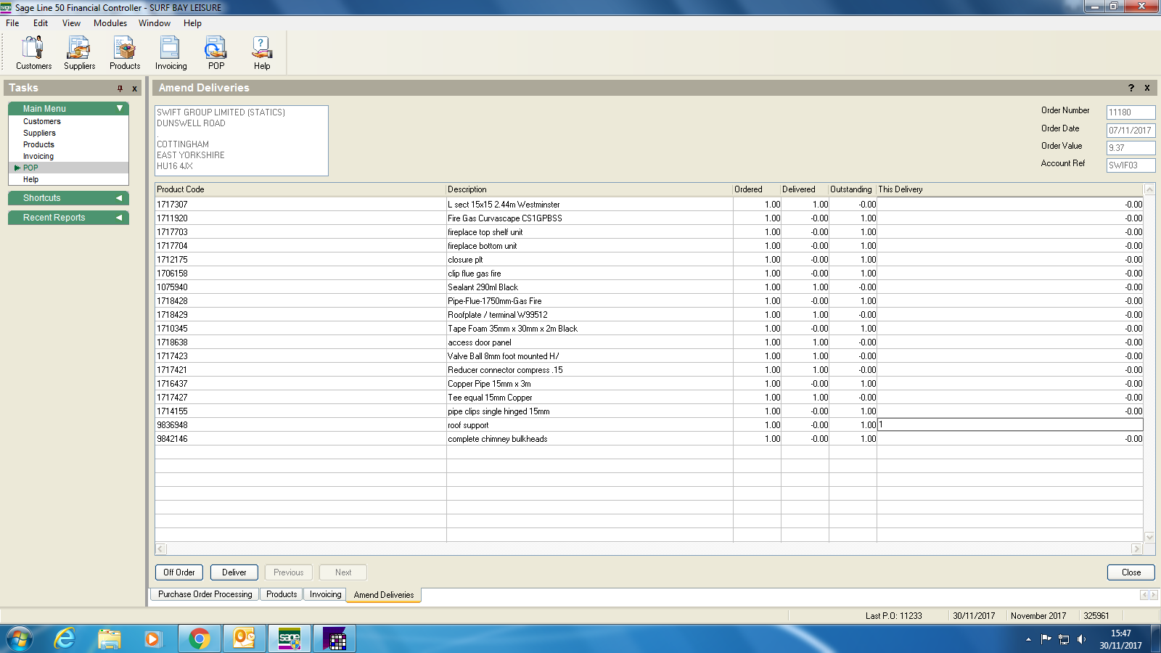Image resolution: width=1161 pixels, height=653 pixels.
Task: Click the Order Date field
Action: click(x=1131, y=130)
